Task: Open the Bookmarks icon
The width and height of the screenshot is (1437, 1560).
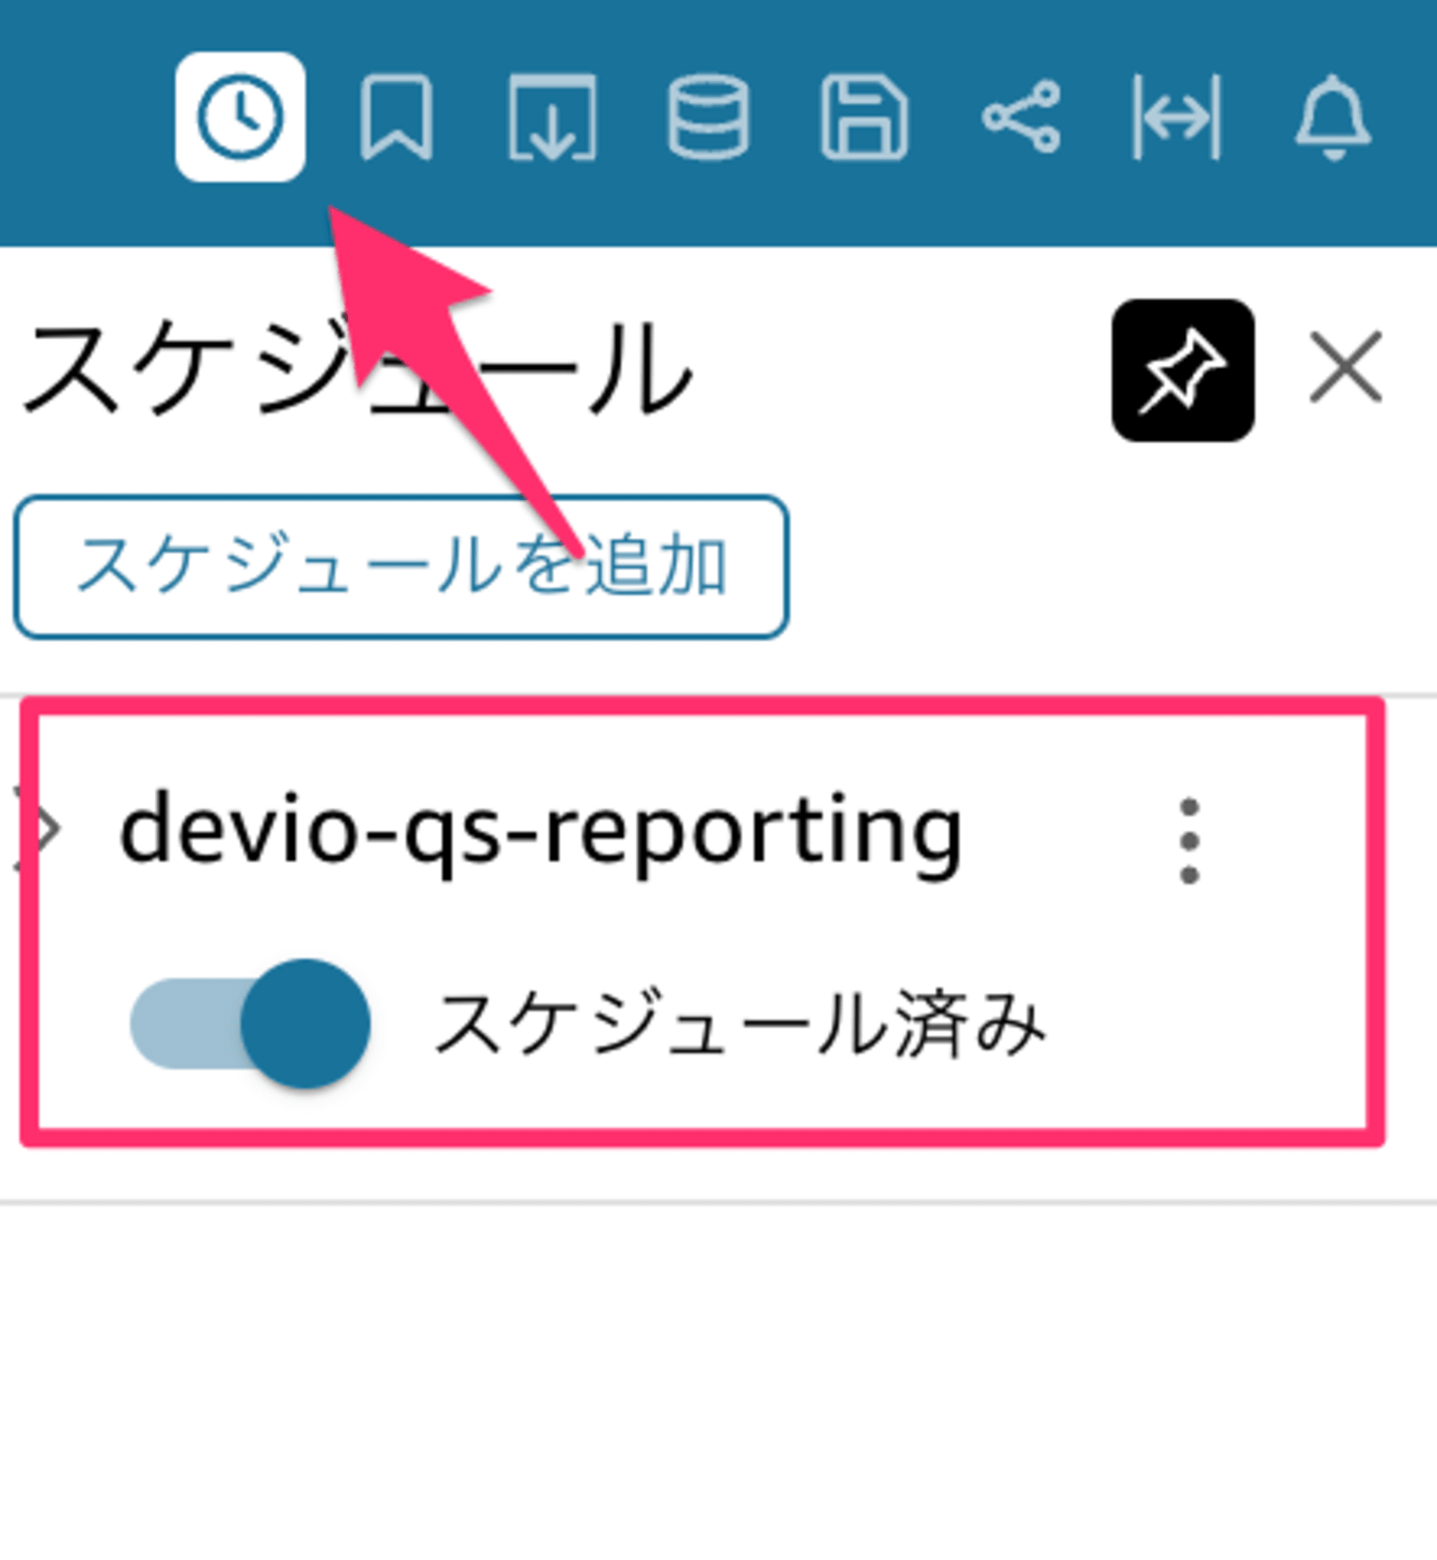Action: [396, 117]
